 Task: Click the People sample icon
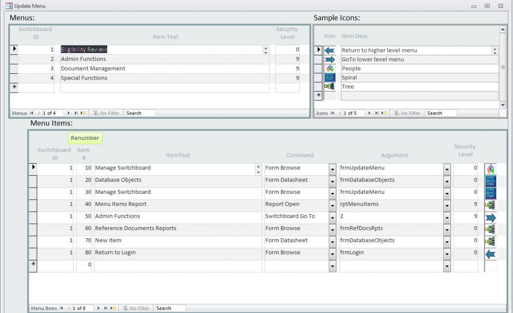(x=330, y=68)
